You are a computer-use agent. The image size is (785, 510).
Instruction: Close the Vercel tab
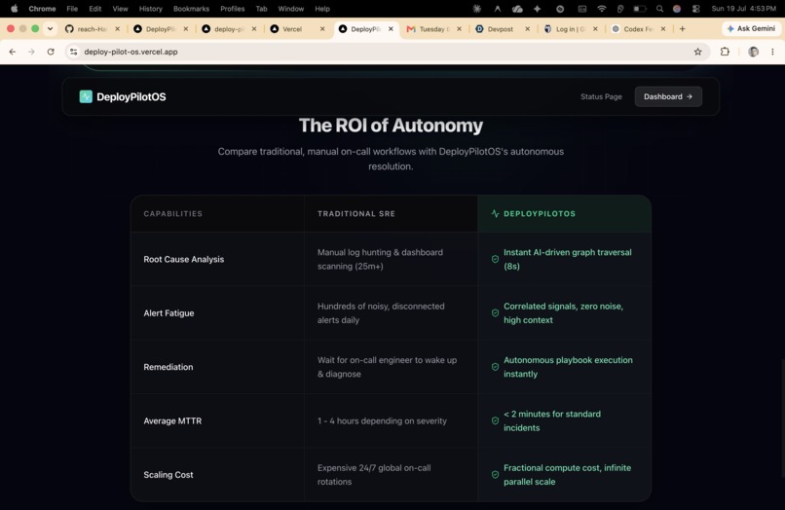coord(322,29)
